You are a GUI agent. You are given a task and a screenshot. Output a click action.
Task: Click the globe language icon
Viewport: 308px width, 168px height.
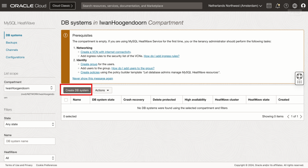point(295,6)
